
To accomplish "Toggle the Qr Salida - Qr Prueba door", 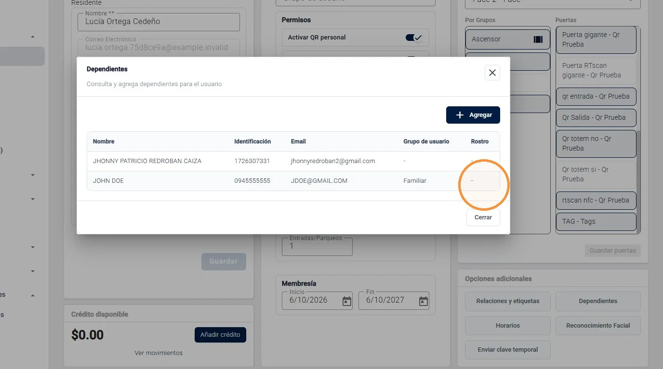I will pos(596,117).
